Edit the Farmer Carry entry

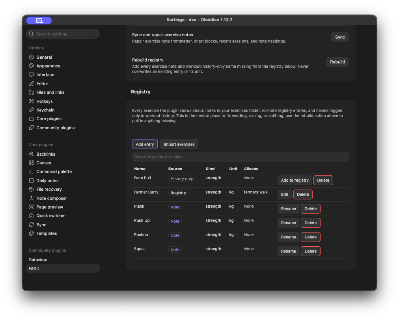pyautogui.click(x=285, y=194)
